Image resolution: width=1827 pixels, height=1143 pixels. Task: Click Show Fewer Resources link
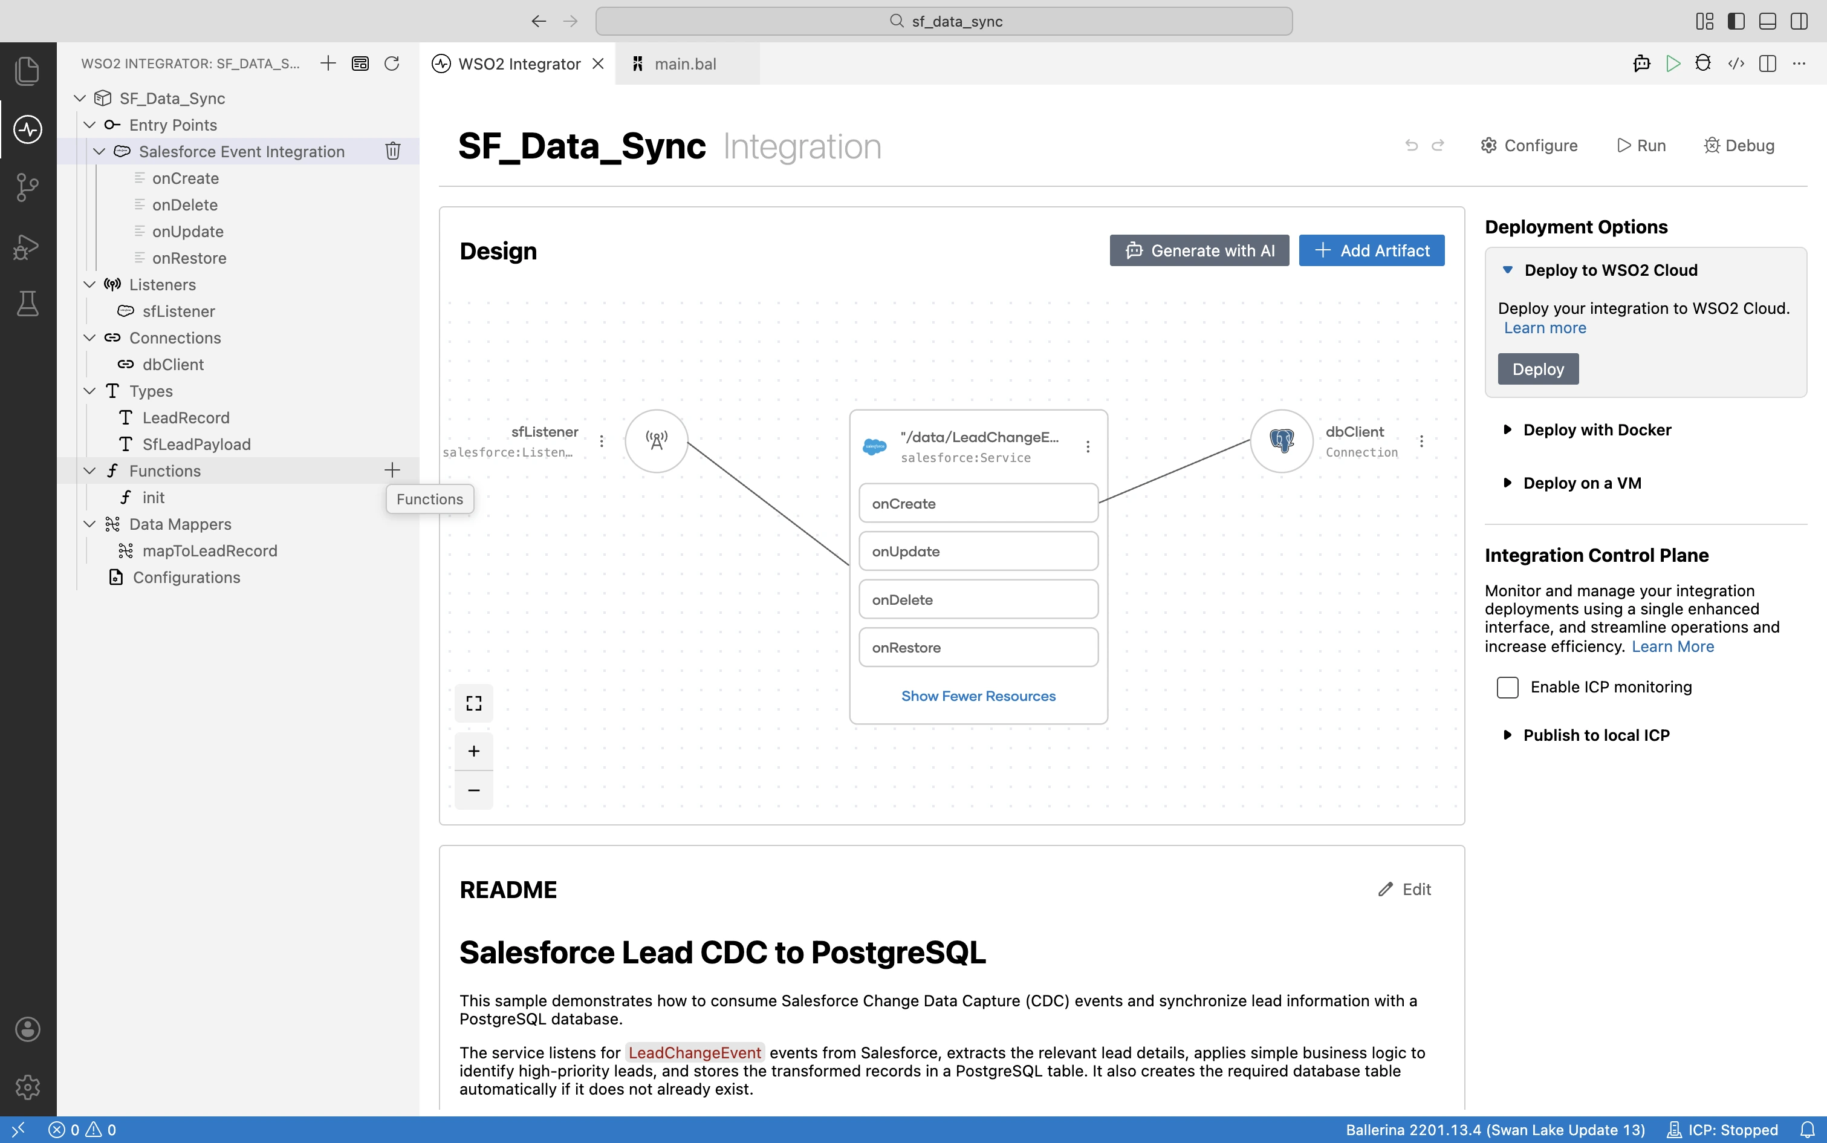[978, 695]
